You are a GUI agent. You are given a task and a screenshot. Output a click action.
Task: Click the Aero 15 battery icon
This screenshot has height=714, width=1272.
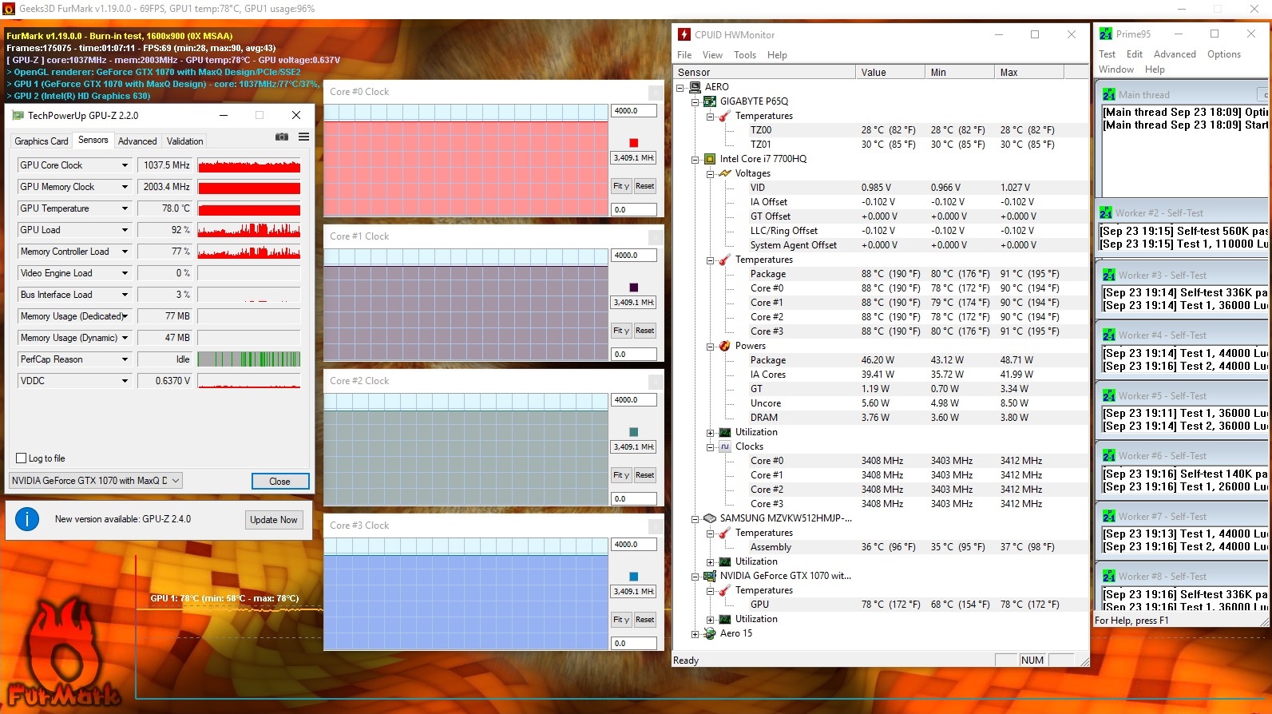tap(710, 633)
